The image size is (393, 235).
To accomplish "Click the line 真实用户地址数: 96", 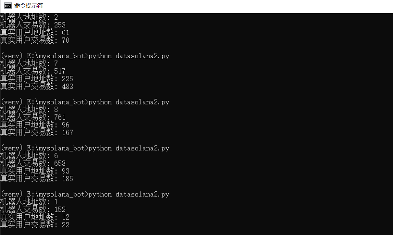I will [35, 125].
